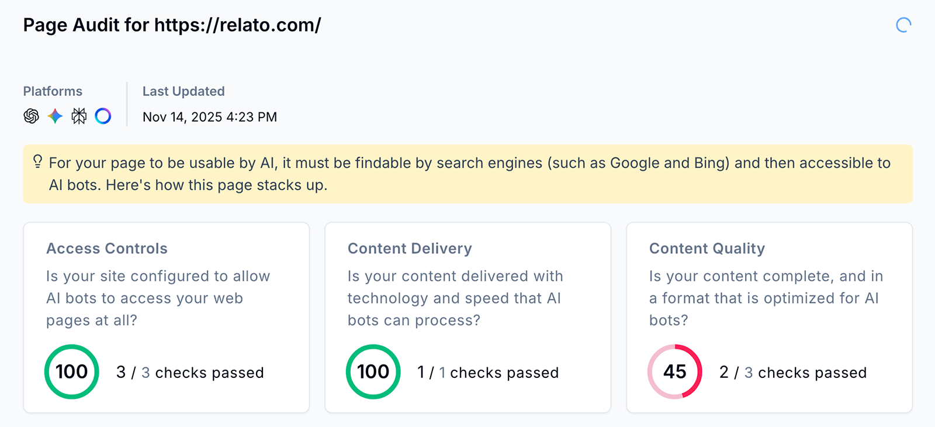
Task: Open the Content Quality card heading
Action: (x=707, y=249)
